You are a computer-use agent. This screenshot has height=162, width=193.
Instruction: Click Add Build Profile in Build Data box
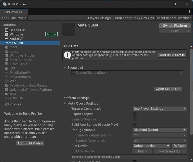(x=172, y=55)
